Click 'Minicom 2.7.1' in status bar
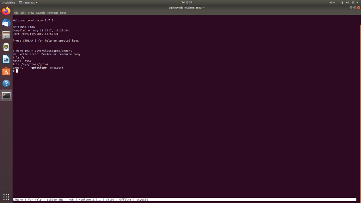The height and width of the screenshot is (203, 361). 90,199
